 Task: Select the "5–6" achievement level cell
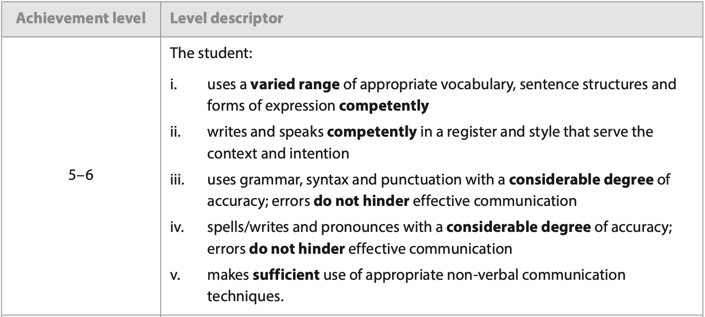click(80, 177)
